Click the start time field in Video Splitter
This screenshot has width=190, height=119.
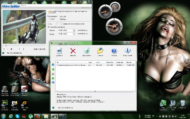point(66,30)
